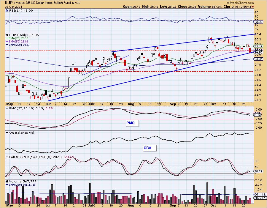Click the volume bar icon beside Volume label
The height and width of the screenshot is (208, 267).
pyautogui.click(x=7, y=181)
